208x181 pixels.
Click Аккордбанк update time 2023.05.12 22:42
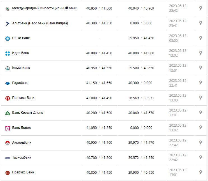pos(177,143)
